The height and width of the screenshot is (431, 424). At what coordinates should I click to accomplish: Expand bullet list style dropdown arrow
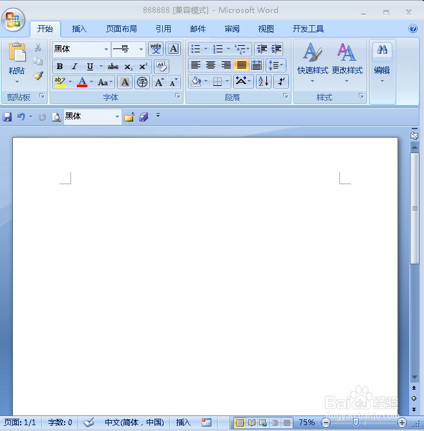click(x=206, y=49)
